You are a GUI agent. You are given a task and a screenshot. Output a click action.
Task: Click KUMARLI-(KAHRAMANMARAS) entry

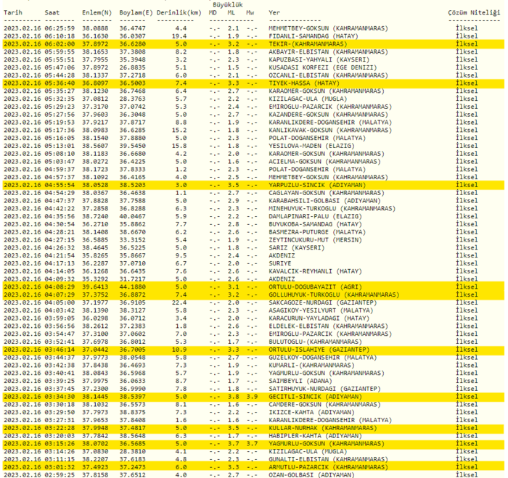(311, 366)
